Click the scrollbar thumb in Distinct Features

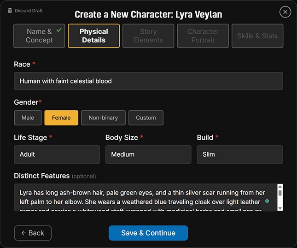pyautogui.click(x=280, y=193)
